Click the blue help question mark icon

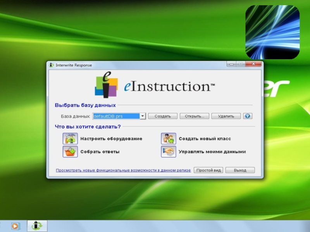click(248, 116)
